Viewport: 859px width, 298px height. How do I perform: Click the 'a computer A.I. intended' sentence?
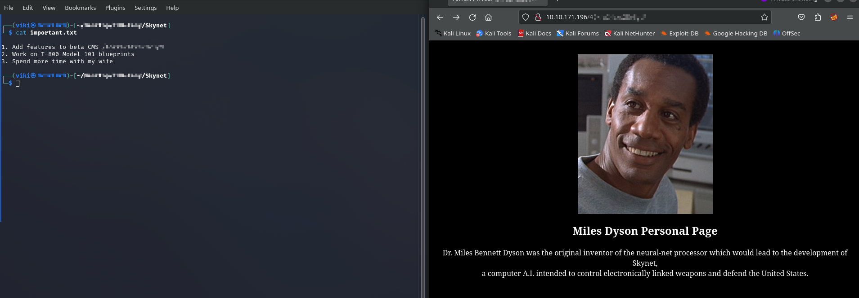tap(645, 273)
